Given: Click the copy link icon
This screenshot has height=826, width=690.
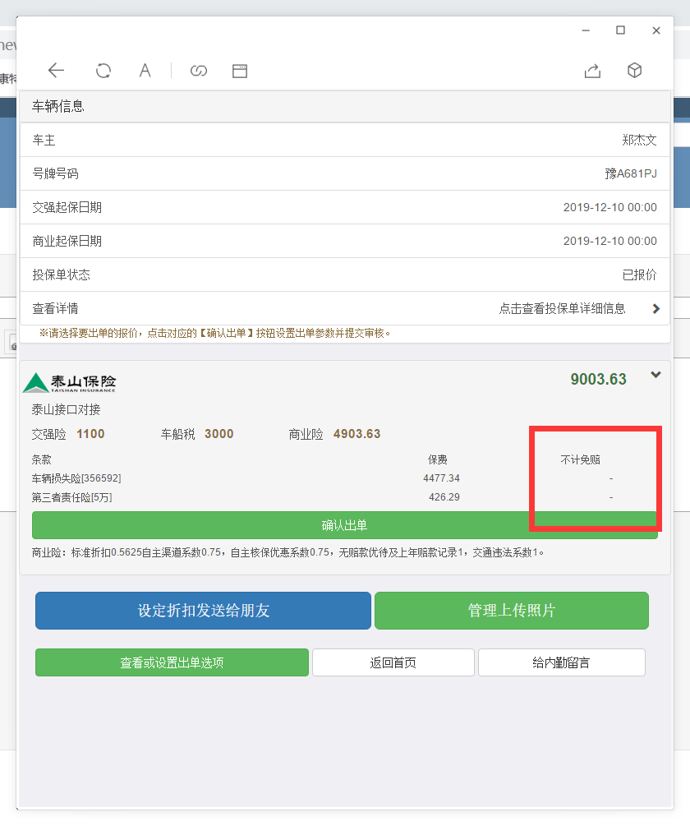Looking at the screenshot, I should (199, 71).
